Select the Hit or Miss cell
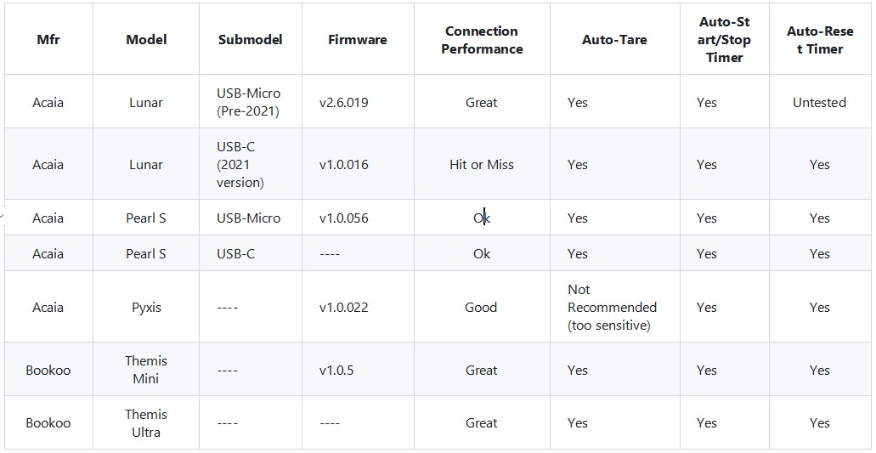876x453 pixels. tap(482, 165)
